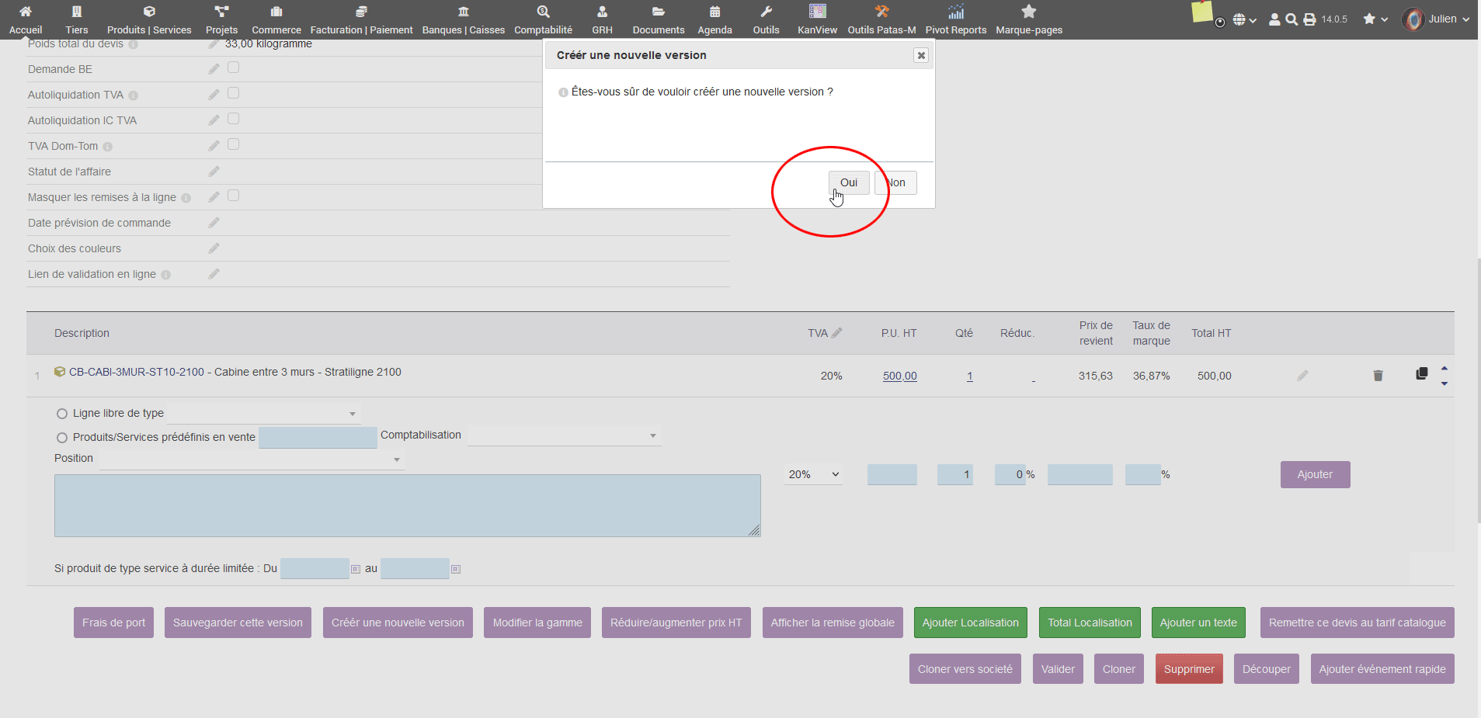Confirm new version with Oui

click(848, 182)
